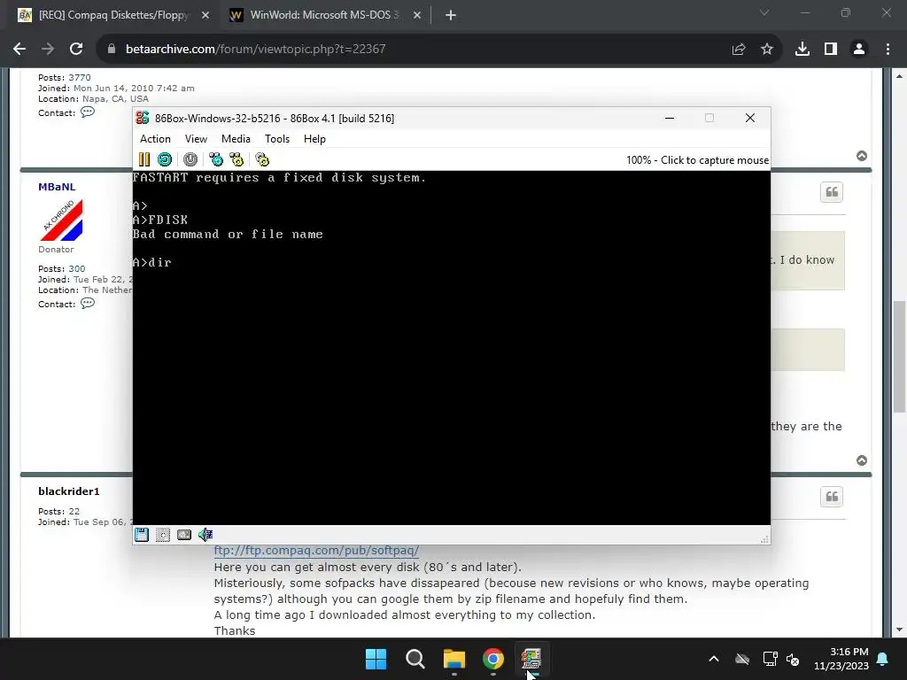
Task: Share this page icon in address bar
Action: point(739,50)
